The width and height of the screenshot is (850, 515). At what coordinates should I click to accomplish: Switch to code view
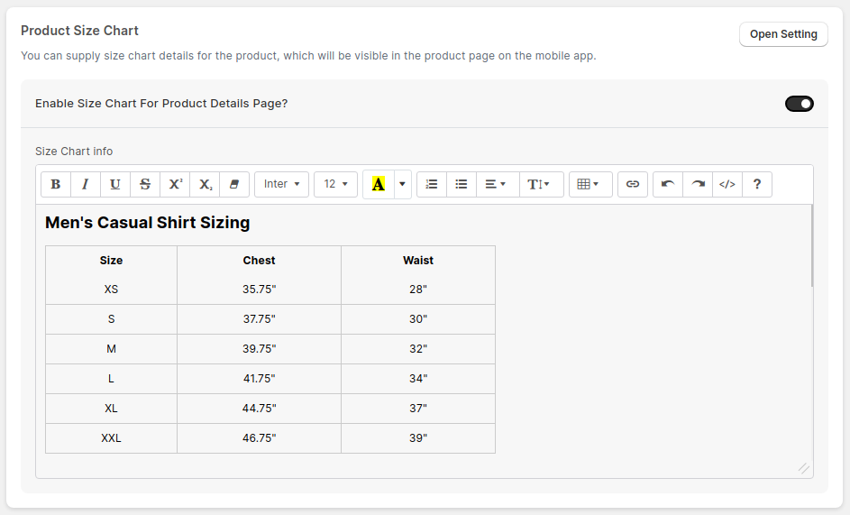(727, 185)
